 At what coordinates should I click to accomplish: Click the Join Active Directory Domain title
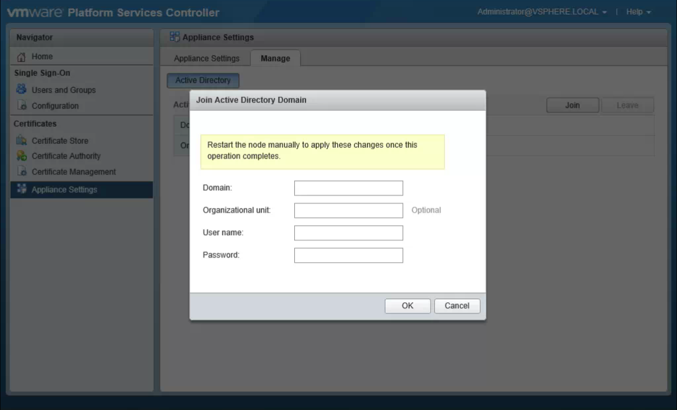[251, 100]
